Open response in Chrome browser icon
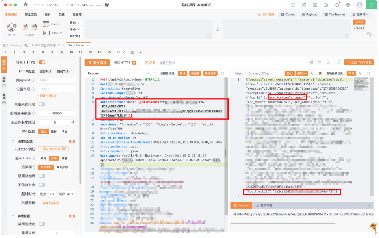The image size is (379, 238). (x=320, y=73)
